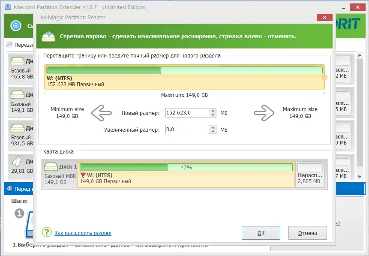The image size is (369, 256).
Task: Click the drive icon in the green header
Action: [48, 36]
